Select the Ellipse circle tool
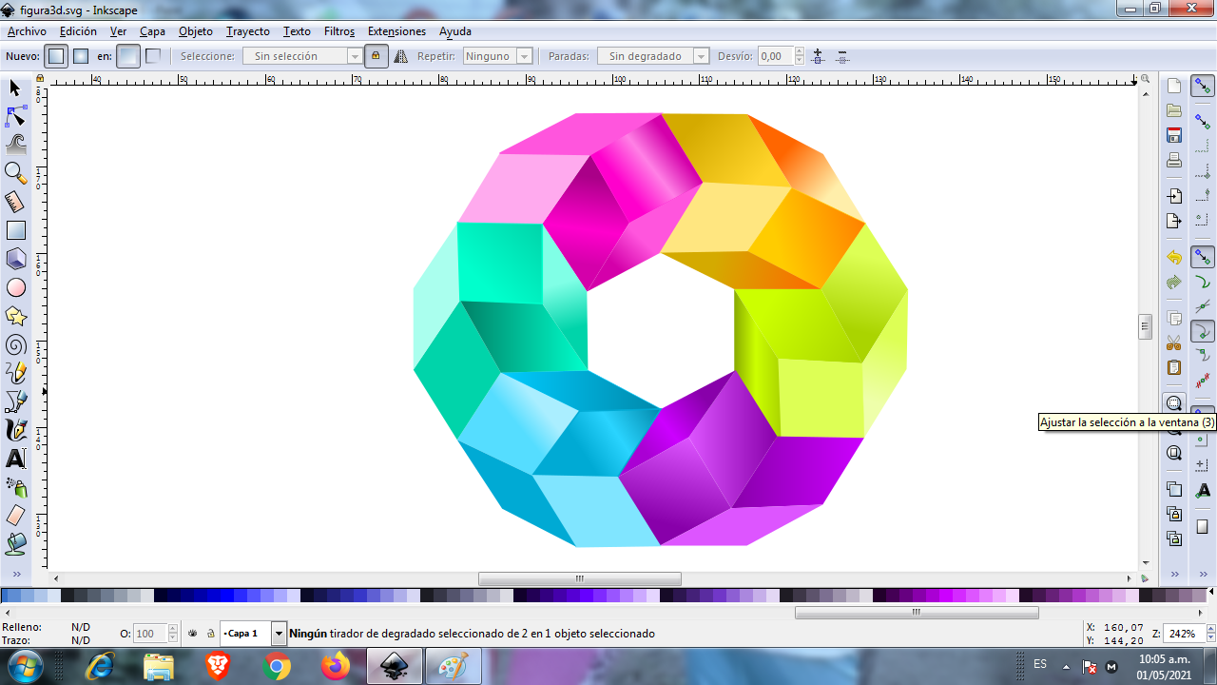The width and height of the screenshot is (1217, 685). [15, 287]
